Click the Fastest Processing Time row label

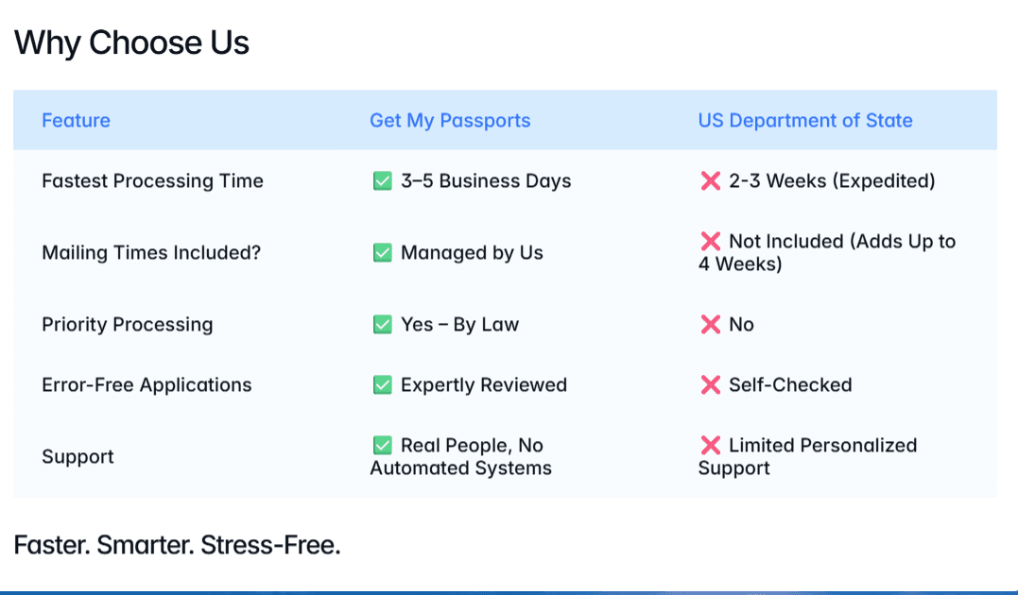click(x=152, y=181)
